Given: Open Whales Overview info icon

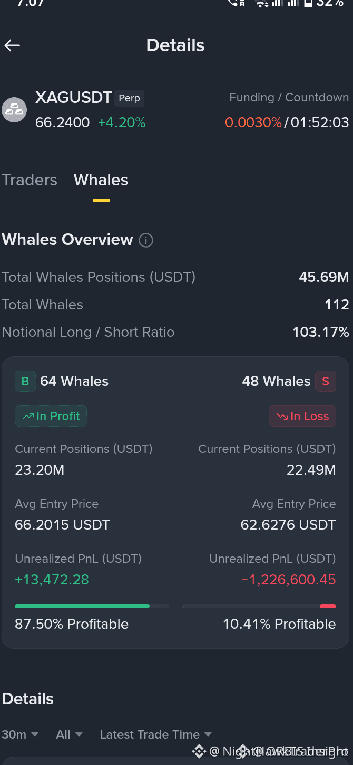Looking at the screenshot, I should click(146, 240).
